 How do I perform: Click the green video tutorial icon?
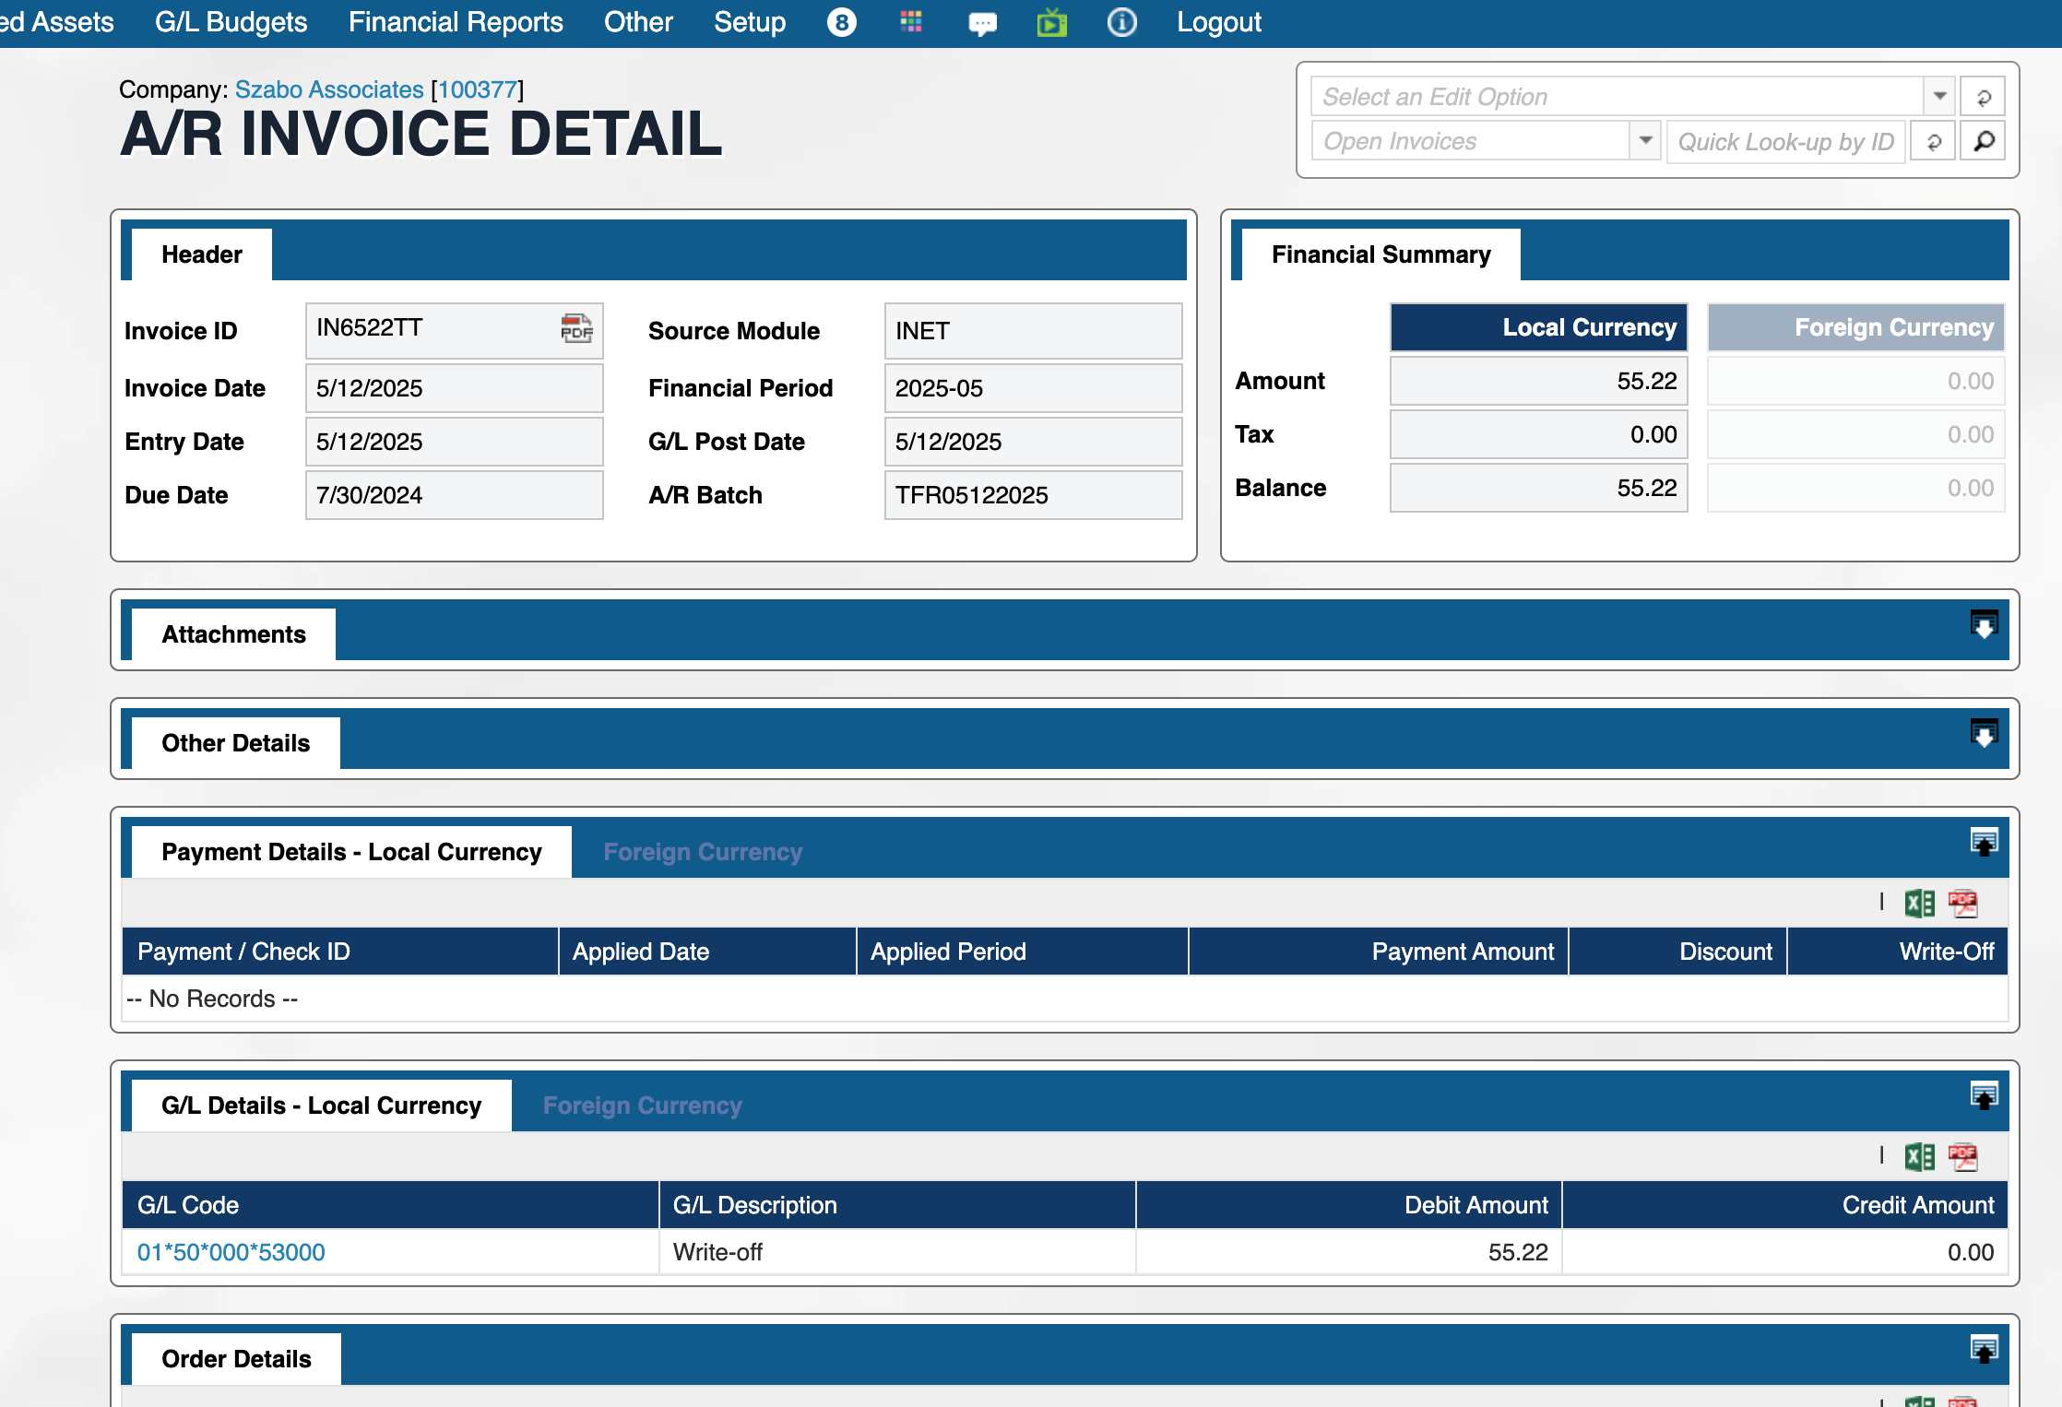pos(1051,22)
